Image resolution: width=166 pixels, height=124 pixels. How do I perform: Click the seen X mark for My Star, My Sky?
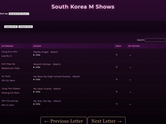click(117, 104)
